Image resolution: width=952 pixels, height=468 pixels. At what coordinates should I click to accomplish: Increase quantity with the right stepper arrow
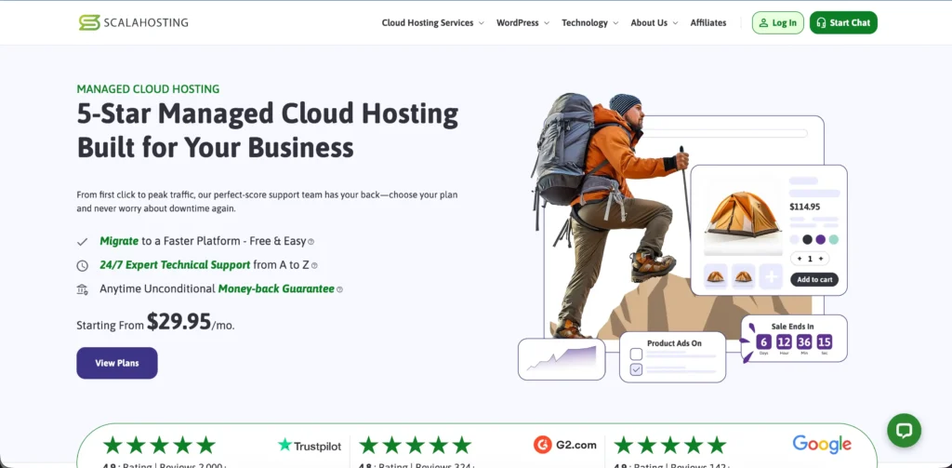(821, 259)
